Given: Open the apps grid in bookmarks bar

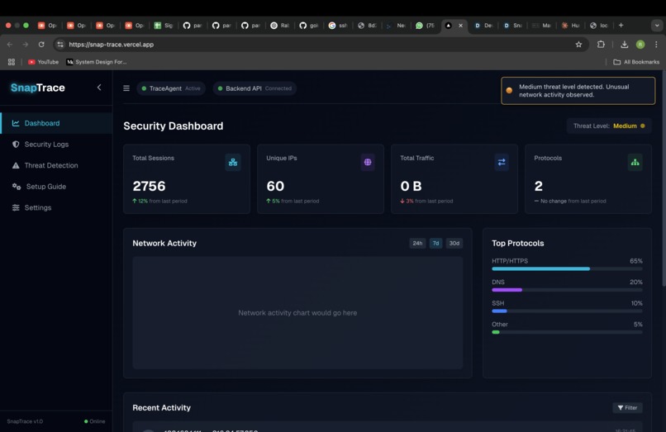Looking at the screenshot, I should coord(12,62).
